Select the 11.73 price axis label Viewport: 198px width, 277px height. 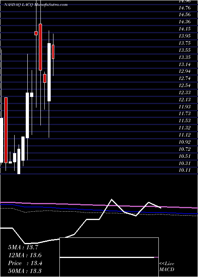185,114
